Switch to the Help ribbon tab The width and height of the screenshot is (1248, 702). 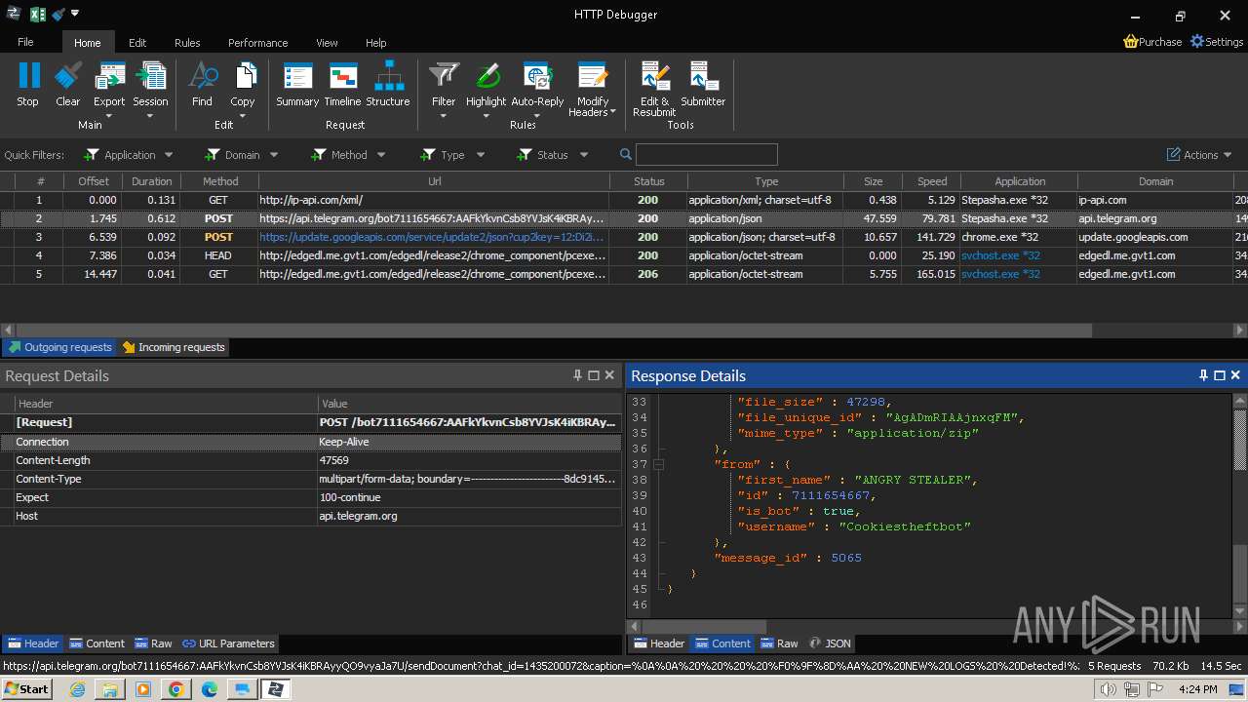pyautogui.click(x=375, y=43)
